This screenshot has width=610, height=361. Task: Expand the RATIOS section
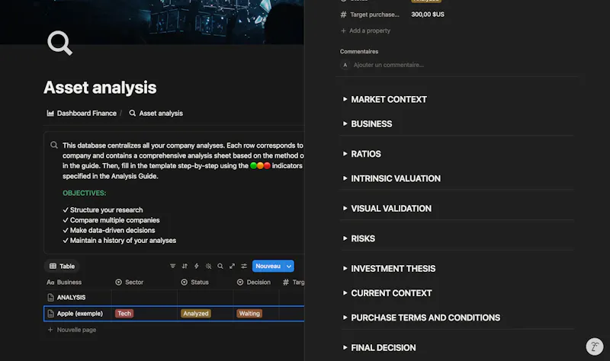coord(345,154)
